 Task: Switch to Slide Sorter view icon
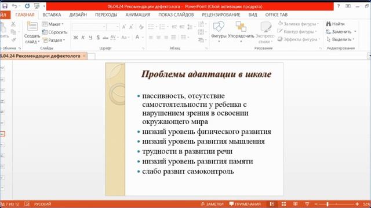click(x=283, y=204)
